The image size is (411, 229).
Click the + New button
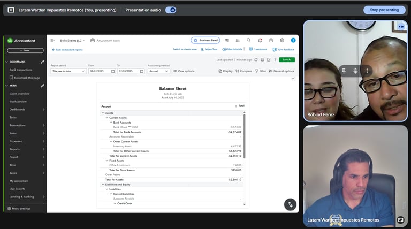point(26,50)
